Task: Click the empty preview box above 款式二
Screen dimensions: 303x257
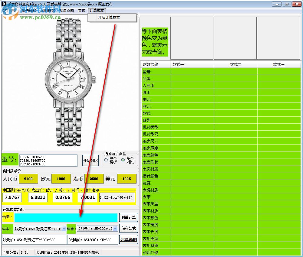Action: click(235, 38)
